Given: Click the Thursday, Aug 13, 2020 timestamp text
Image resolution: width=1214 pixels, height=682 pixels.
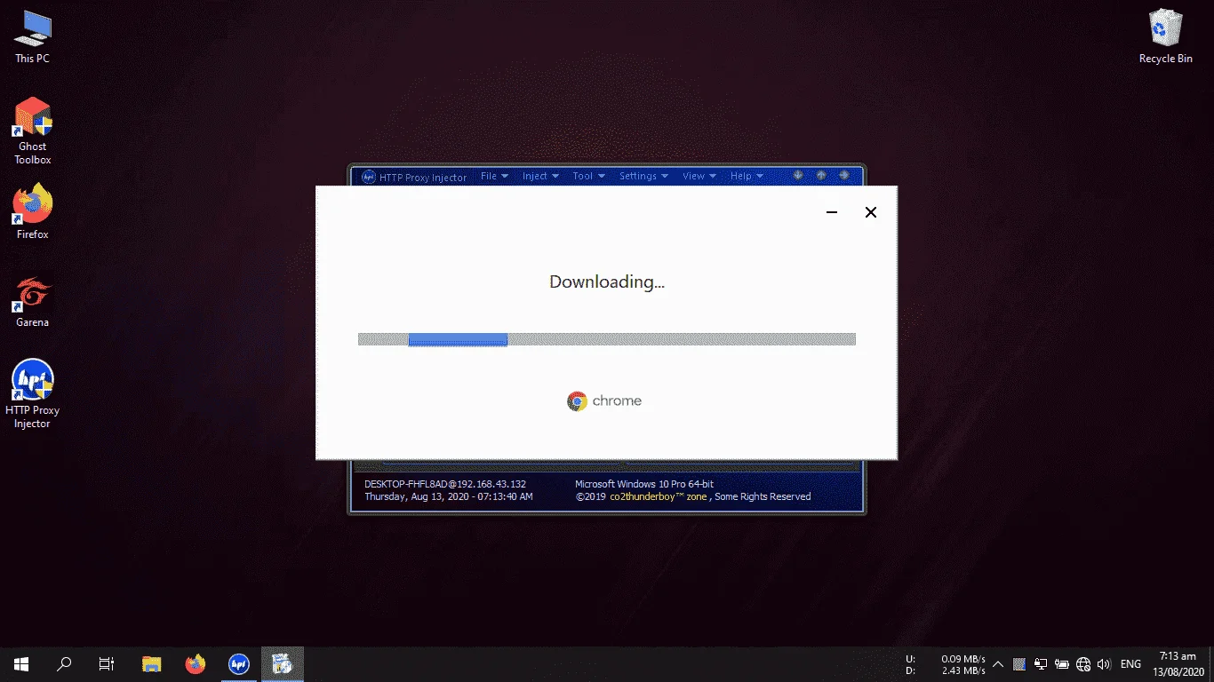Looking at the screenshot, I should 449,496.
